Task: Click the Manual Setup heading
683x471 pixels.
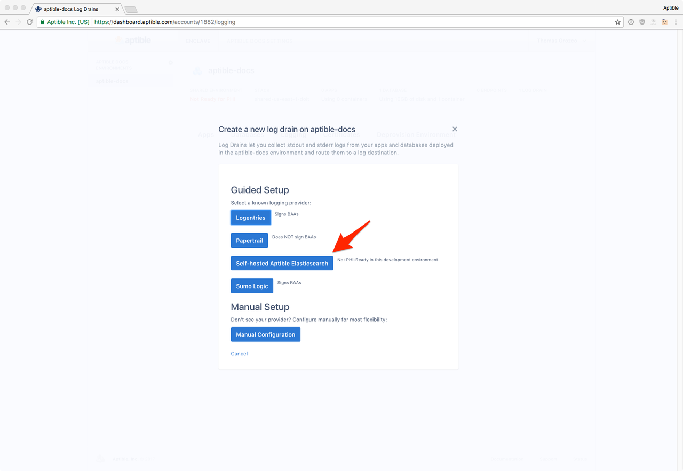Action: tap(260, 307)
